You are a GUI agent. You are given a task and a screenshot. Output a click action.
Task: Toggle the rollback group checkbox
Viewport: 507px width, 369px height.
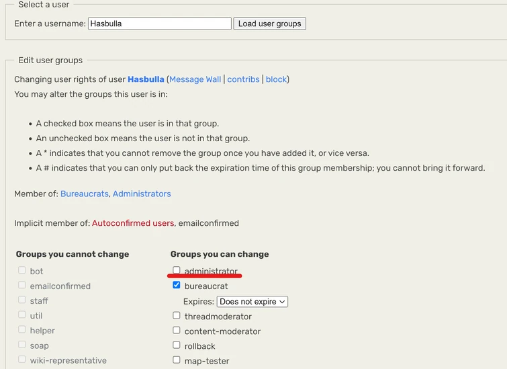(x=177, y=345)
